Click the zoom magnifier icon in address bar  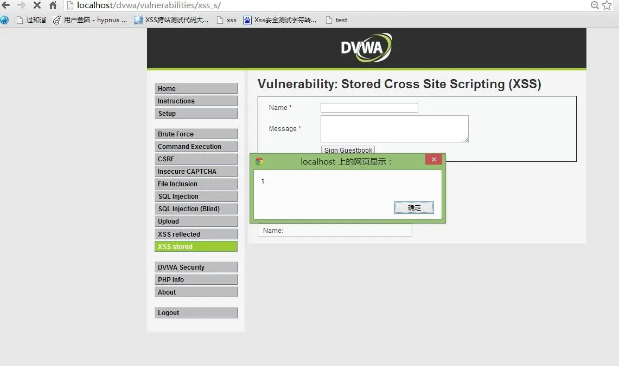click(595, 5)
